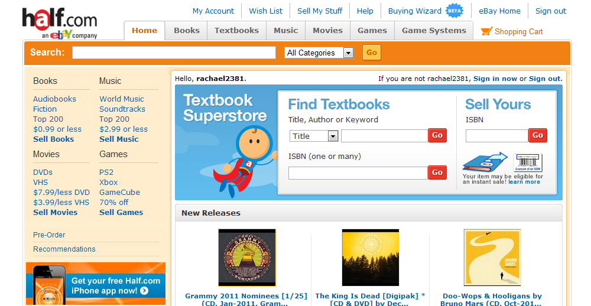
Task: Click Sign out link beside greeting
Action: pos(545,79)
